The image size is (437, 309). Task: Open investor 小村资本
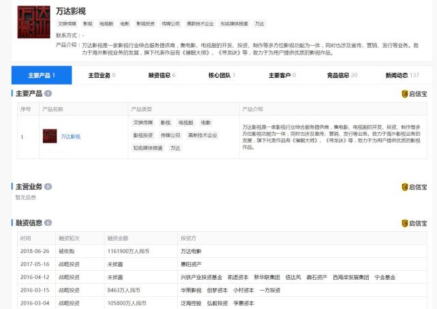[x=243, y=290]
